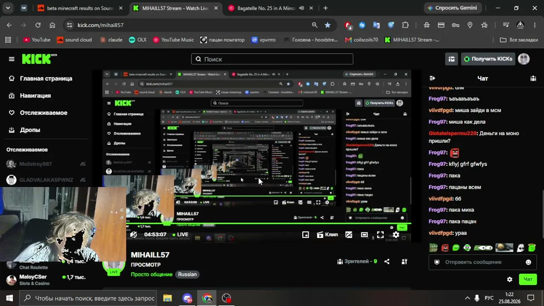The image size is (544, 306).
Task: Open the Kick sidebar hamburger menu
Action: (11, 59)
